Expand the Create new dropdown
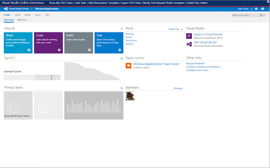This screenshot has width=270, height=168. pyautogui.click(x=175, y=29)
